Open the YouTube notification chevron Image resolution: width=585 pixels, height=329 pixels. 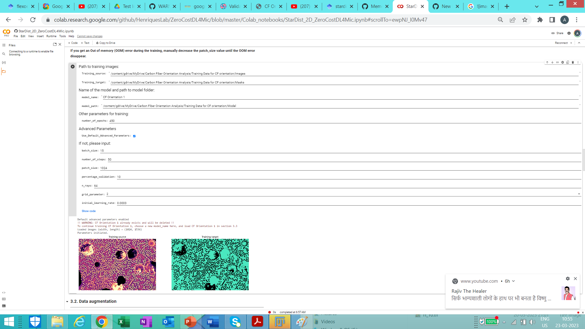[514, 281]
